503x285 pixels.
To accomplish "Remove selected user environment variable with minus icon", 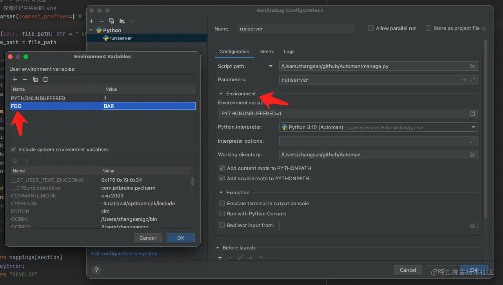I will (25, 79).
